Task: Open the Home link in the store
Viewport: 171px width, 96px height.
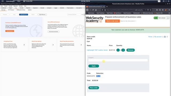Action: pyautogui.click(x=150, y=37)
